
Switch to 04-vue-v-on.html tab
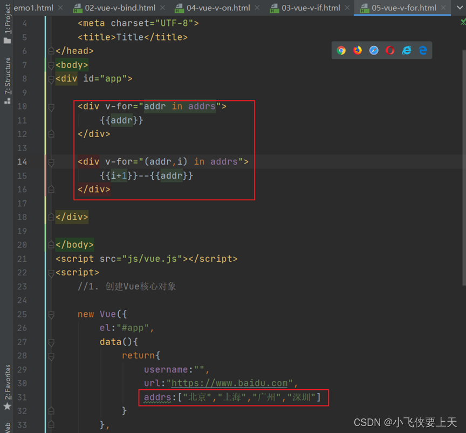pos(218,8)
